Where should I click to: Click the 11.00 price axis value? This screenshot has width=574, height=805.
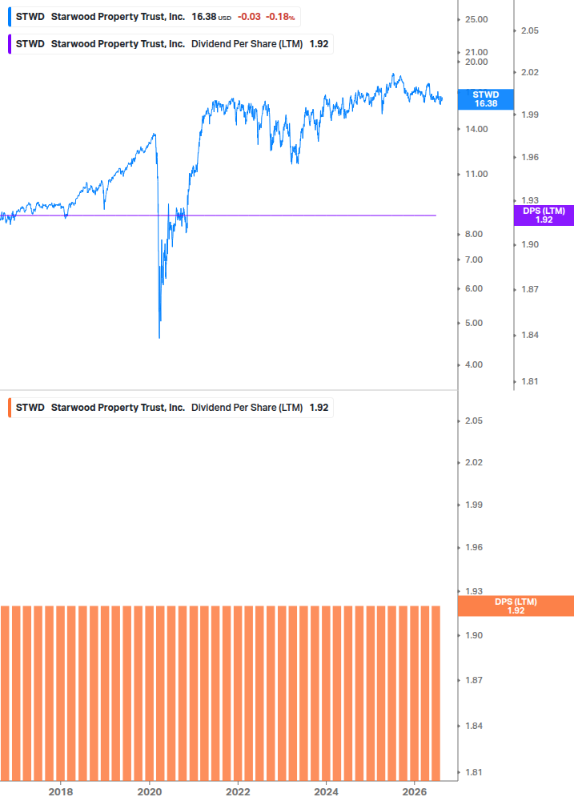(476, 174)
